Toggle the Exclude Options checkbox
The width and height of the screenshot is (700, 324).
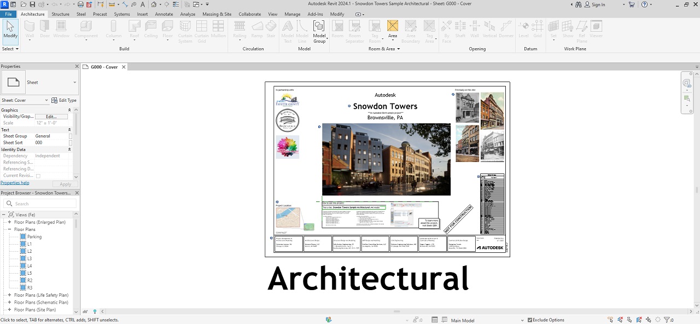pyautogui.click(x=530, y=320)
